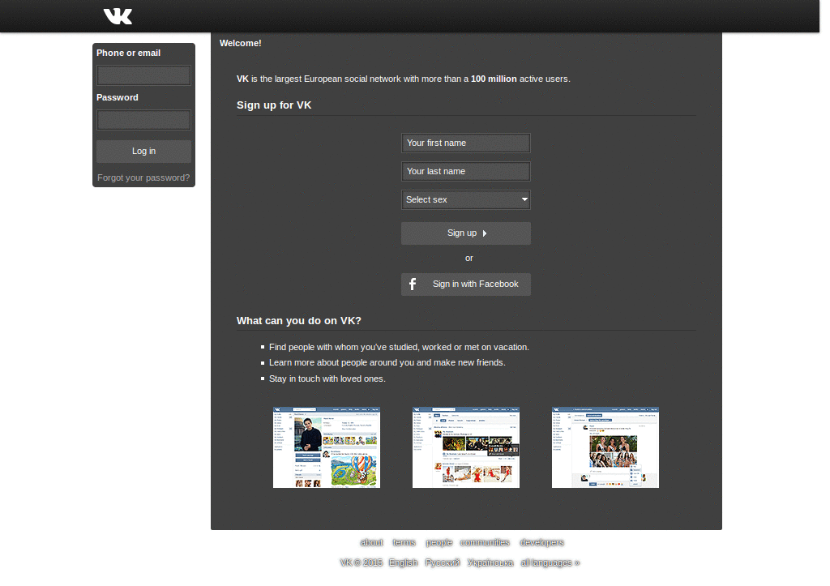830x586 pixels.
Task: Click the Welcome! heading text
Action: (240, 44)
